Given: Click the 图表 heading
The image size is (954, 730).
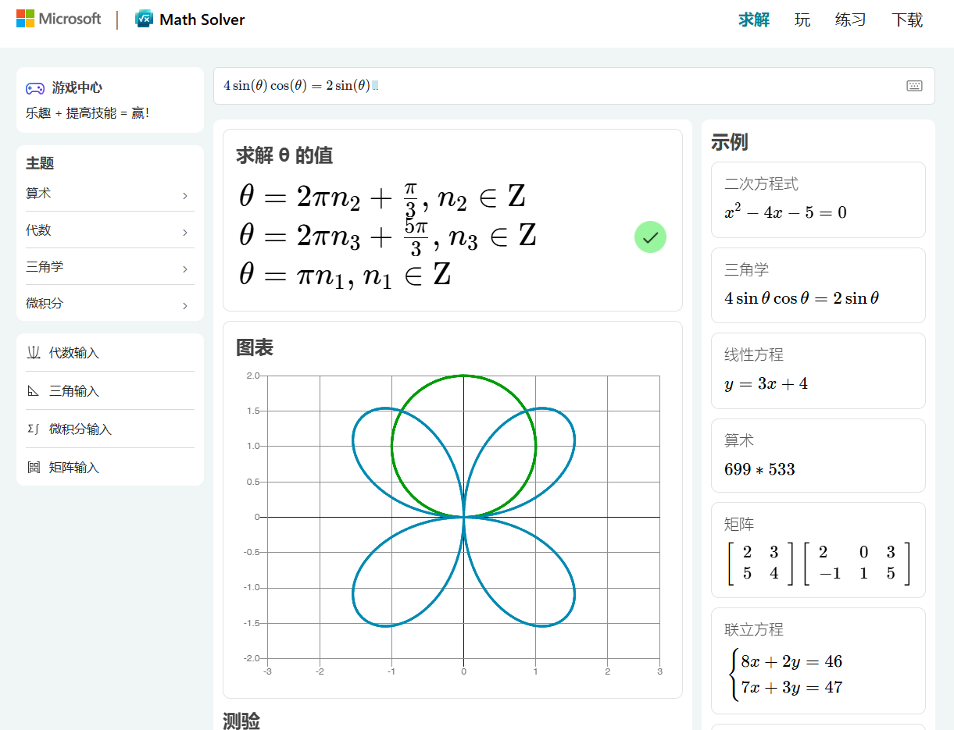Looking at the screenshot, I should coord(255,347).
